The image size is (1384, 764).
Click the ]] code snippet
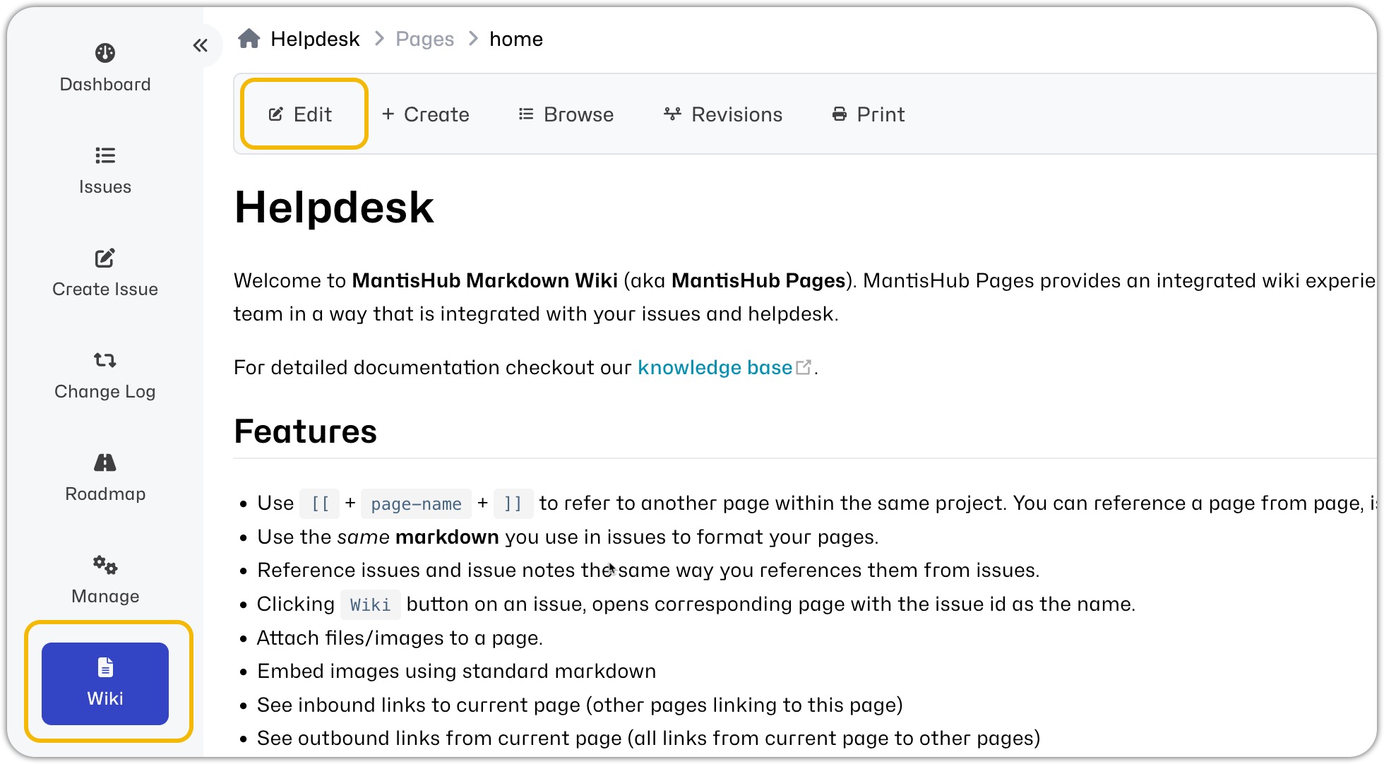point(513,504)
